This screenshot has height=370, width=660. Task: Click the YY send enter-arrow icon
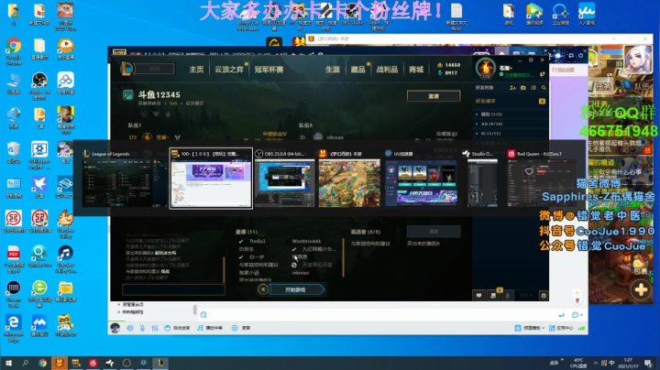pyautogui.click(x=561, y=315)
